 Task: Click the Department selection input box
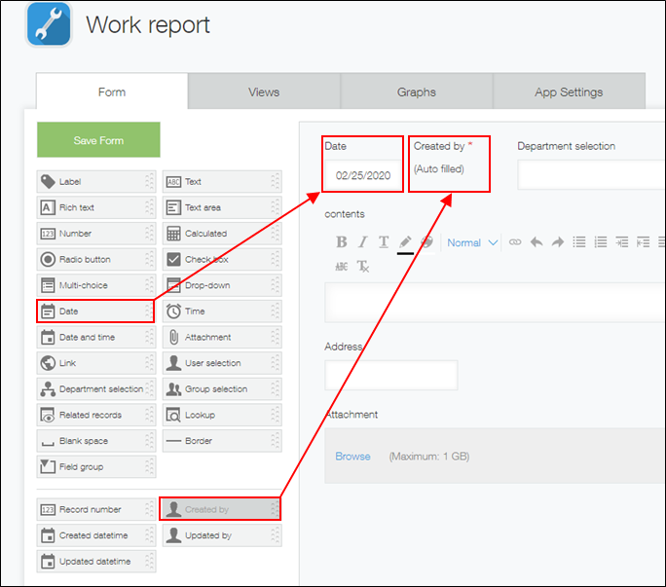click(591, 174)
